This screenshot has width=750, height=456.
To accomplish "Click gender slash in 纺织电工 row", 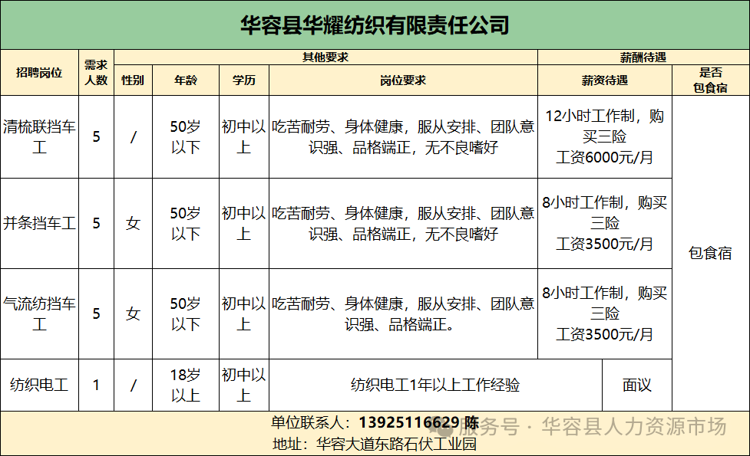I will [x=133, y=385].
